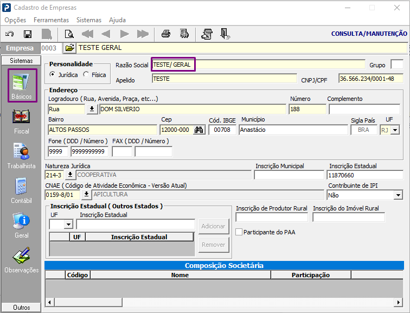
Task: Click the printer icon
Action: (x=166, y=34)
